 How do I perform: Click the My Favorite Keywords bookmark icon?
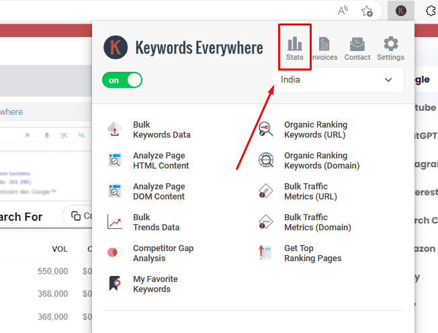[x=115, y=283]
